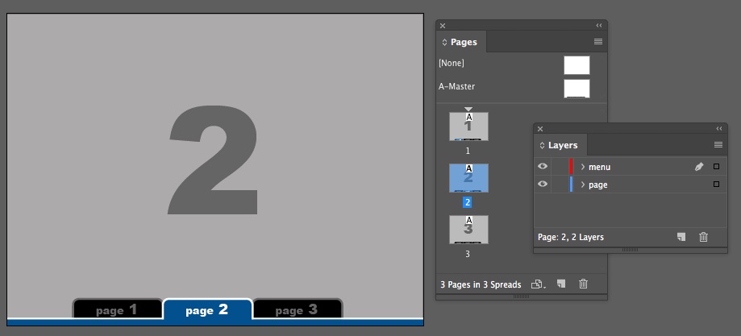The image size is (741, 336).
Task: Click the Create new layer icon
Action: 681,237
